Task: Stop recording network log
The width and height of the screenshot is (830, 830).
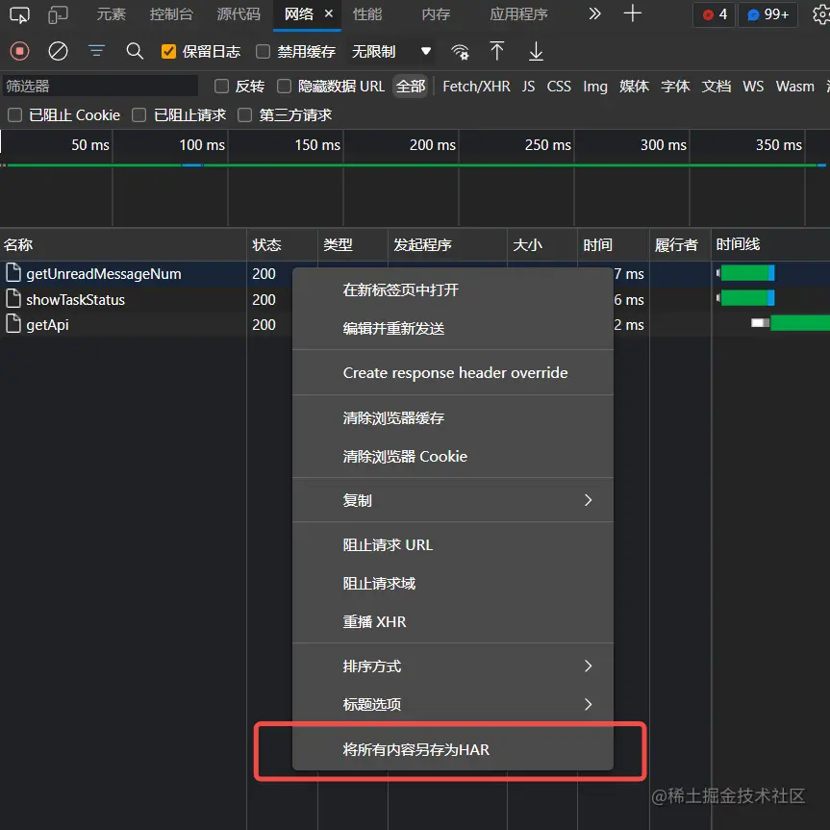Action: coord(19,51)
